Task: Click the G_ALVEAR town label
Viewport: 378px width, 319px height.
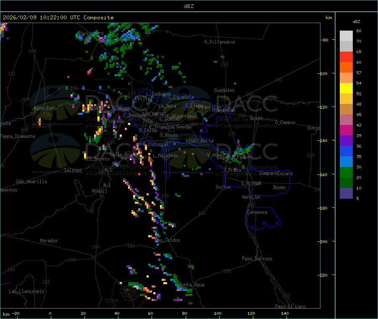Action: point(251,184)
